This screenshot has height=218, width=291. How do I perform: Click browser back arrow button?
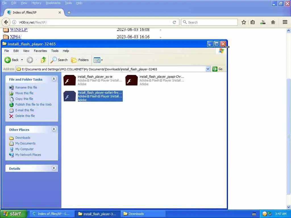[x=6, y=22]
